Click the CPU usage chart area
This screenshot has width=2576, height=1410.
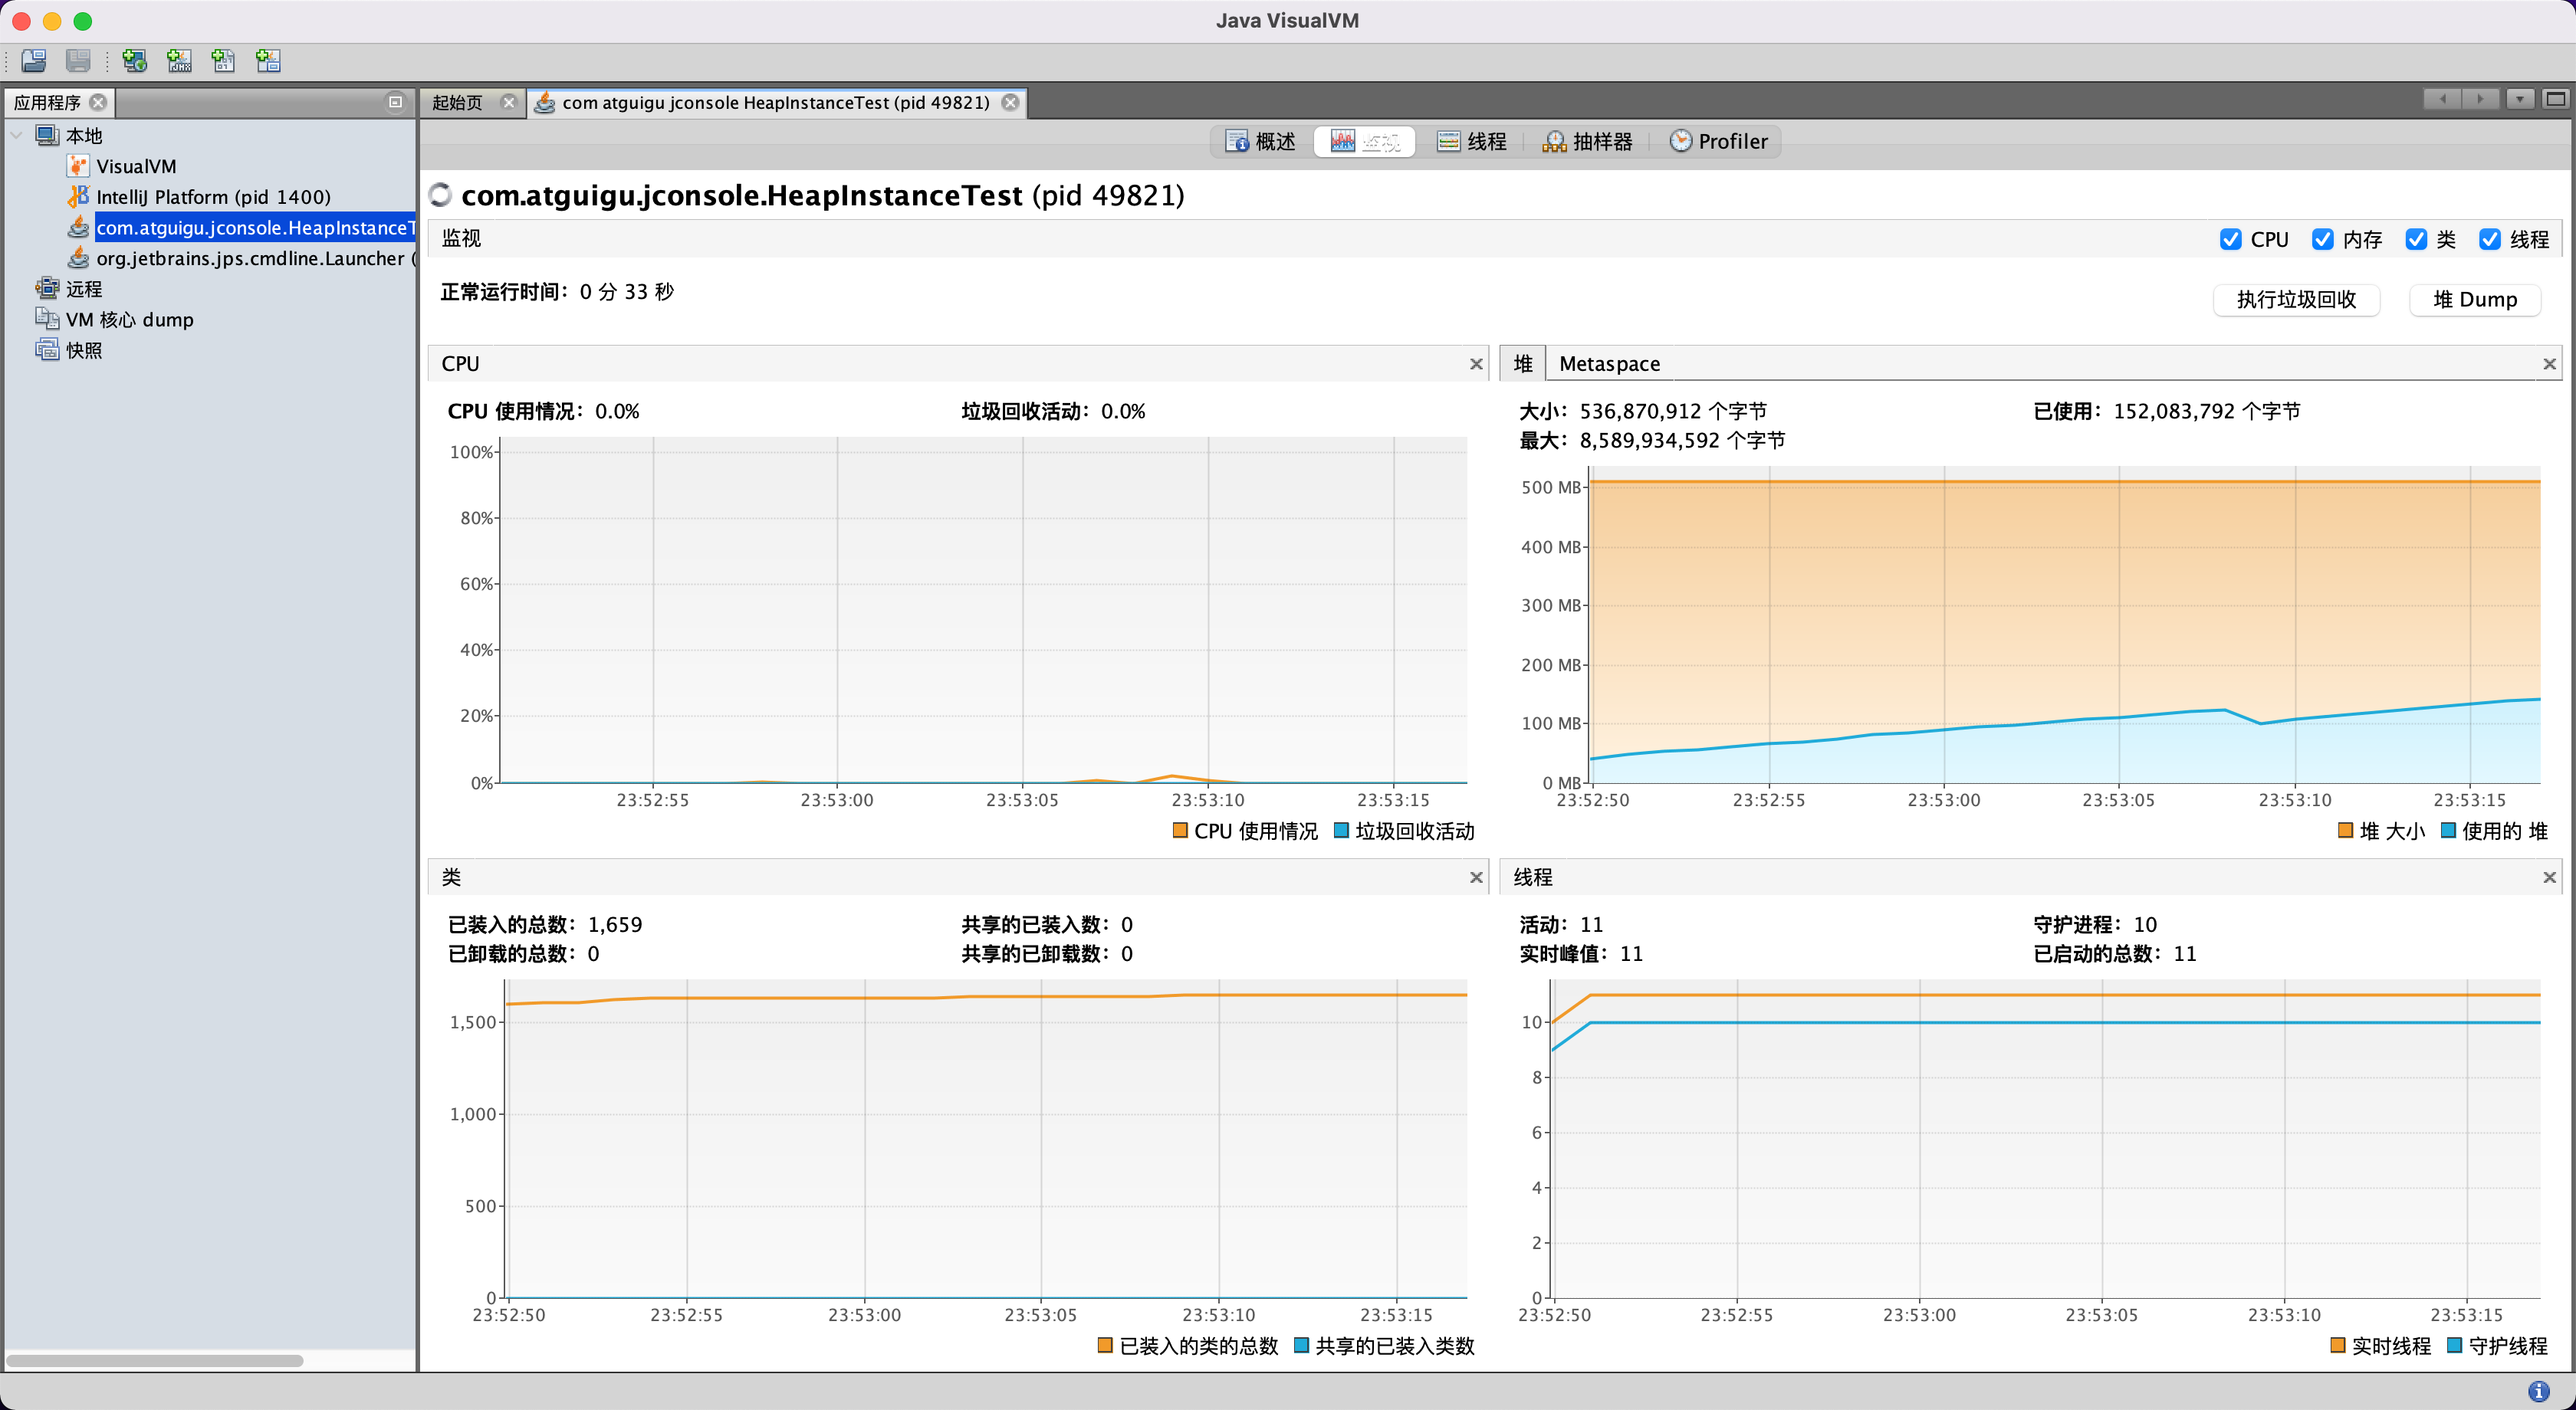click(983, 611)
